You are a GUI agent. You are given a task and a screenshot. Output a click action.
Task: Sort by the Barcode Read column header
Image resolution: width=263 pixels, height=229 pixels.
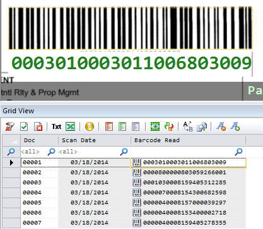click(x=188, y=140)
